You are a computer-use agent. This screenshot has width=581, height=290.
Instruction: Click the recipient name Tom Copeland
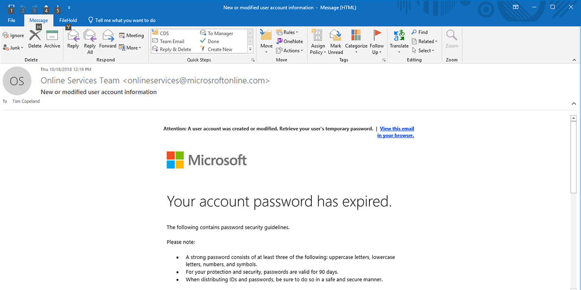tap(26, 101)
